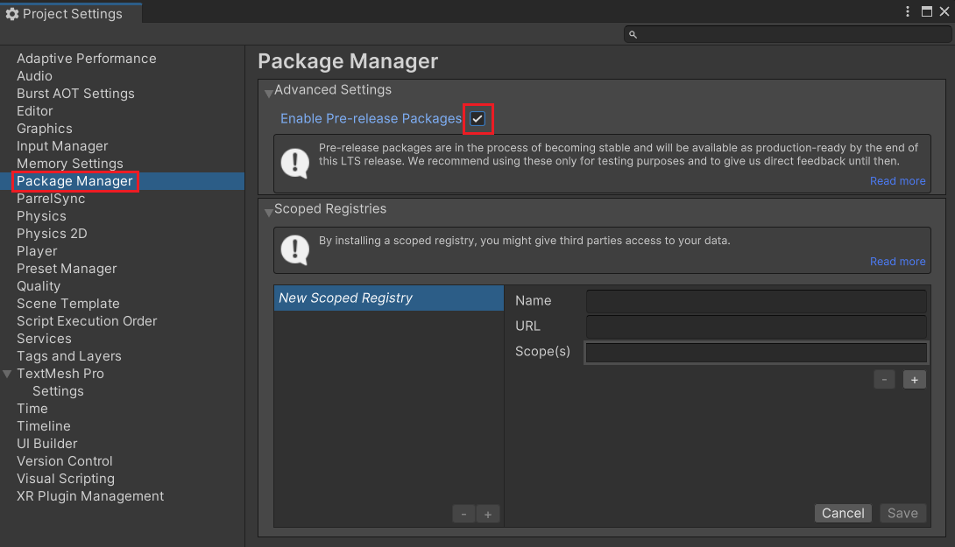The image size is (955, 547).
Task: Remove registry using list minus button
Action: (x=463, y=514)
